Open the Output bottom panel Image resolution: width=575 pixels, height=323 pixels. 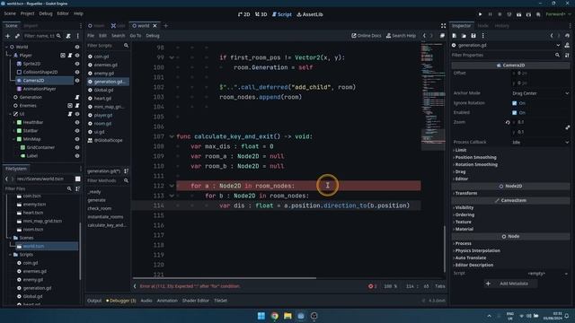(94, 301)
